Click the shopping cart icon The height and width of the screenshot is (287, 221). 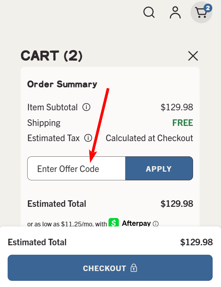click(201, 13)
